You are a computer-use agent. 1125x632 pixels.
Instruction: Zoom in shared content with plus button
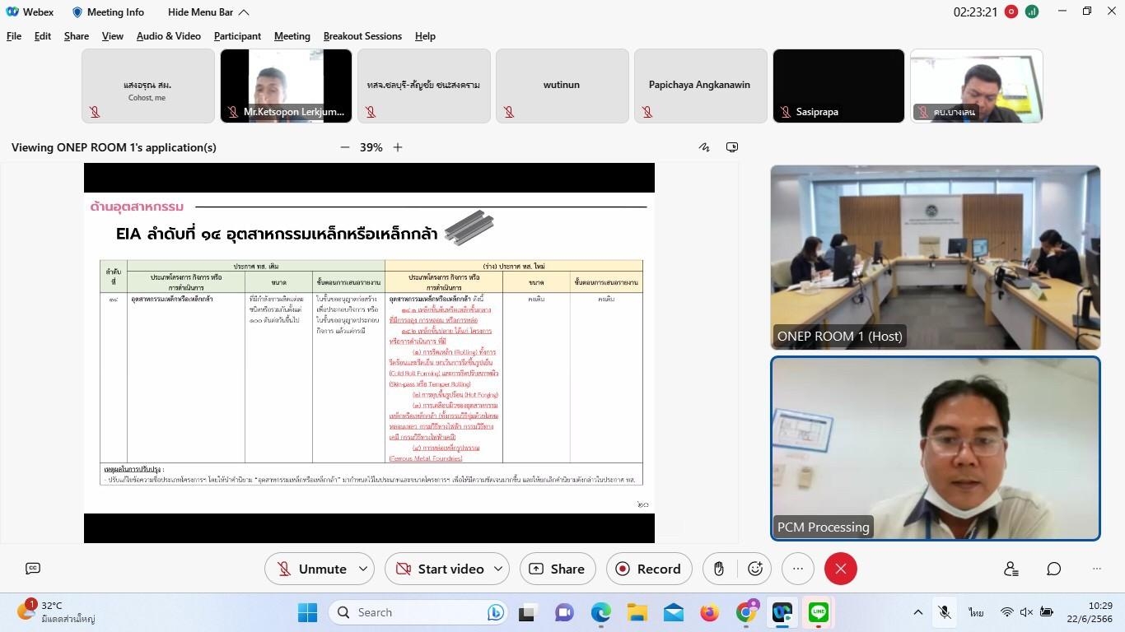398,147
